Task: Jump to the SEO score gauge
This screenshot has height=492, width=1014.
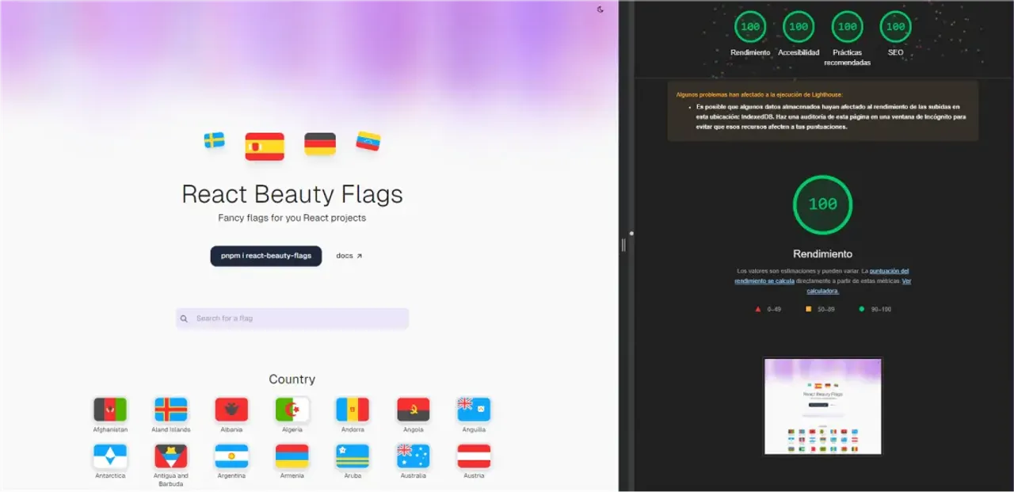Action: [x=895, y=27]
